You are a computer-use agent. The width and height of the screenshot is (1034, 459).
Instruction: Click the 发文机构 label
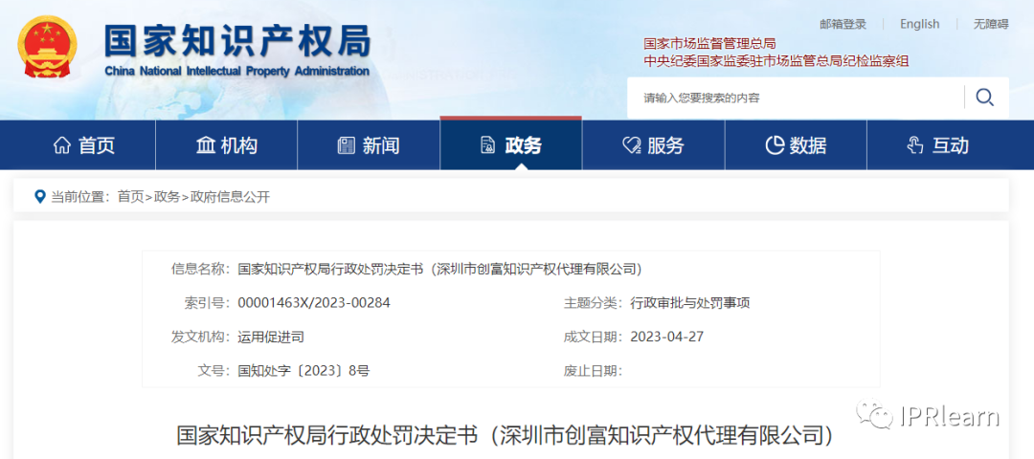coord(200,338)
